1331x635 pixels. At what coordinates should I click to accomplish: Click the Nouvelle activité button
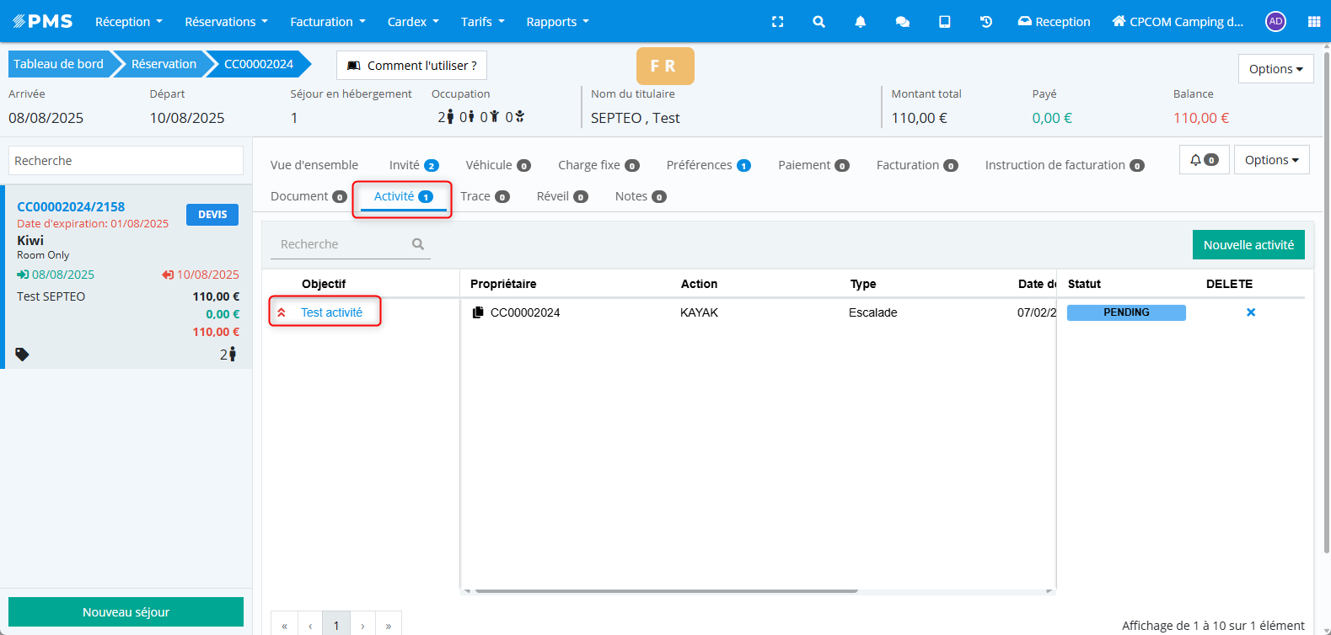click(x=1248, y=245)
